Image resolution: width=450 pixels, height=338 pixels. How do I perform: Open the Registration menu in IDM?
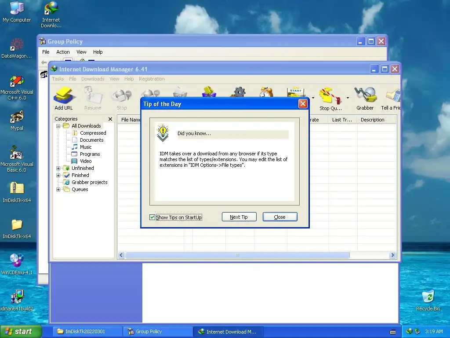[x=152, y=79]
